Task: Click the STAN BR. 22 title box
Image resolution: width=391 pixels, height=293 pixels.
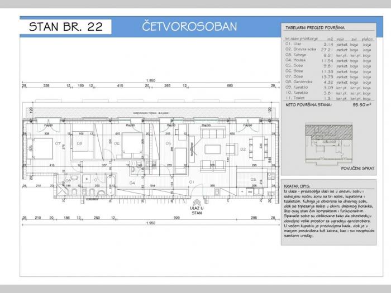Action: click(65, 27)
